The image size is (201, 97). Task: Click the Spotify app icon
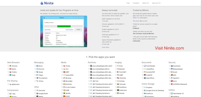64,93
